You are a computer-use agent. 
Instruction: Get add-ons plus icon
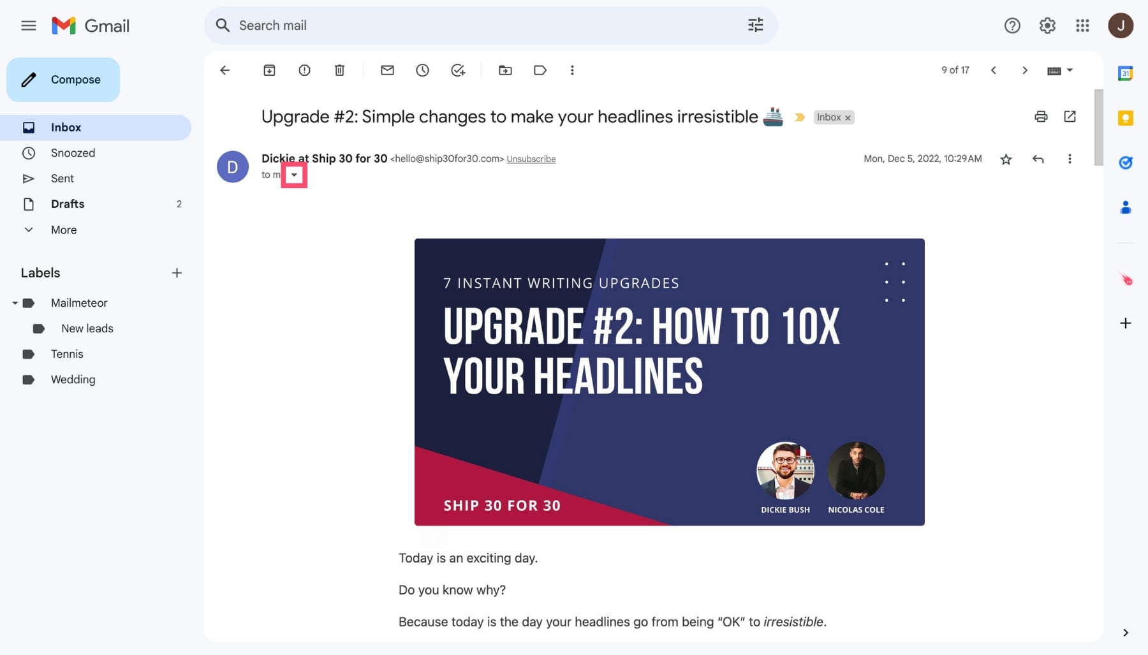[1126, 323]
